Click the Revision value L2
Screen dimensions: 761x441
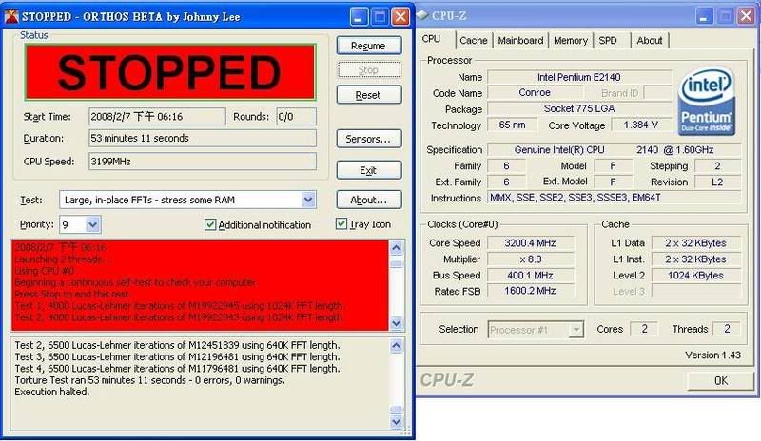coord(717,182)
